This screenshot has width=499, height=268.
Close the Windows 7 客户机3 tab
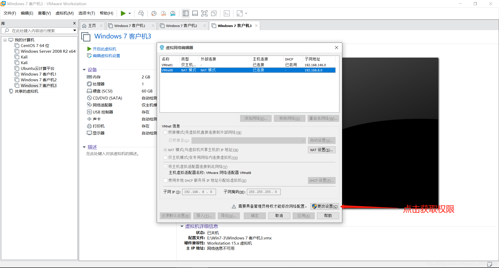[x=256, y=26]
